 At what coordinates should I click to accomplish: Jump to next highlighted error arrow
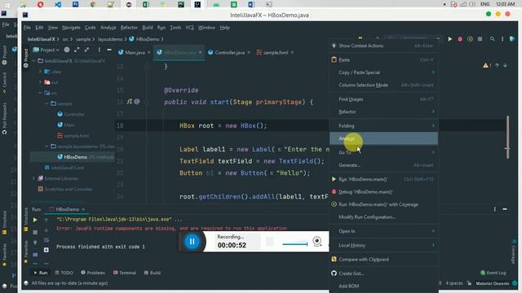point(506,65)
